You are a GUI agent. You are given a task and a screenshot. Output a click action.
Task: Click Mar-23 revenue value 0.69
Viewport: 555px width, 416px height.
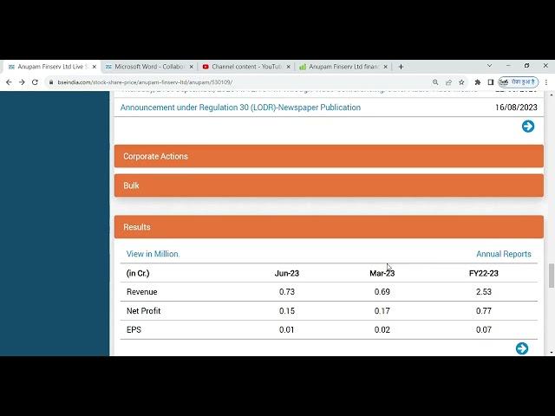[382, 292]
